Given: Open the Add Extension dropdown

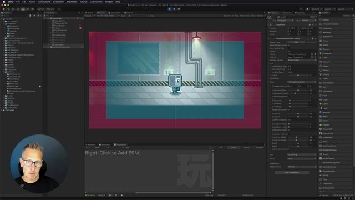Looking at the screenshot, I should [302, 167].
